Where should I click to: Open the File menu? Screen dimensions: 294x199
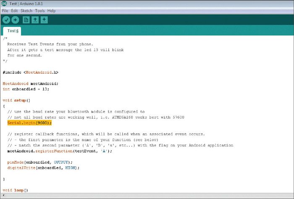[5, 10]
